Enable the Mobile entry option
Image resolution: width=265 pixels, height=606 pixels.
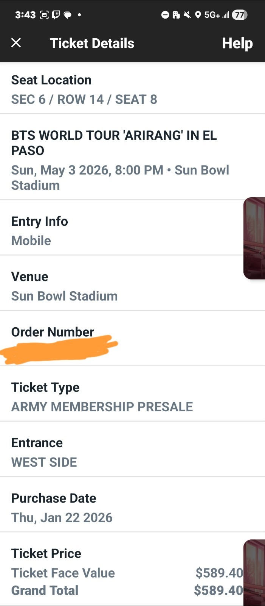click(31, 241)
